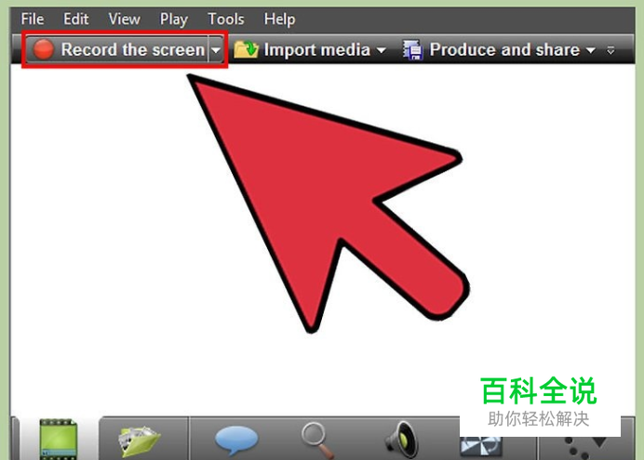Open the Help menu
The height and width of the screenshot is (460, 644).
pos(279,20)
